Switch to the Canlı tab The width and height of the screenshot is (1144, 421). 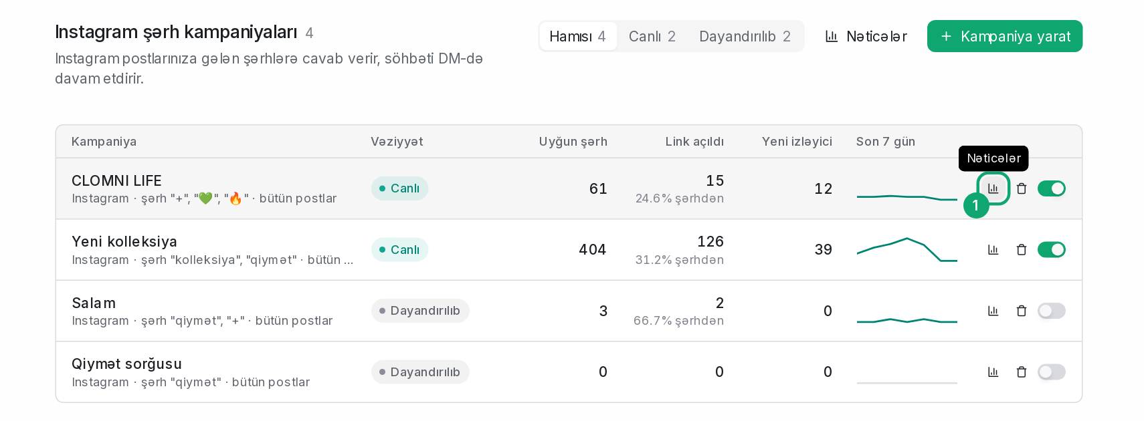(652, 36)
